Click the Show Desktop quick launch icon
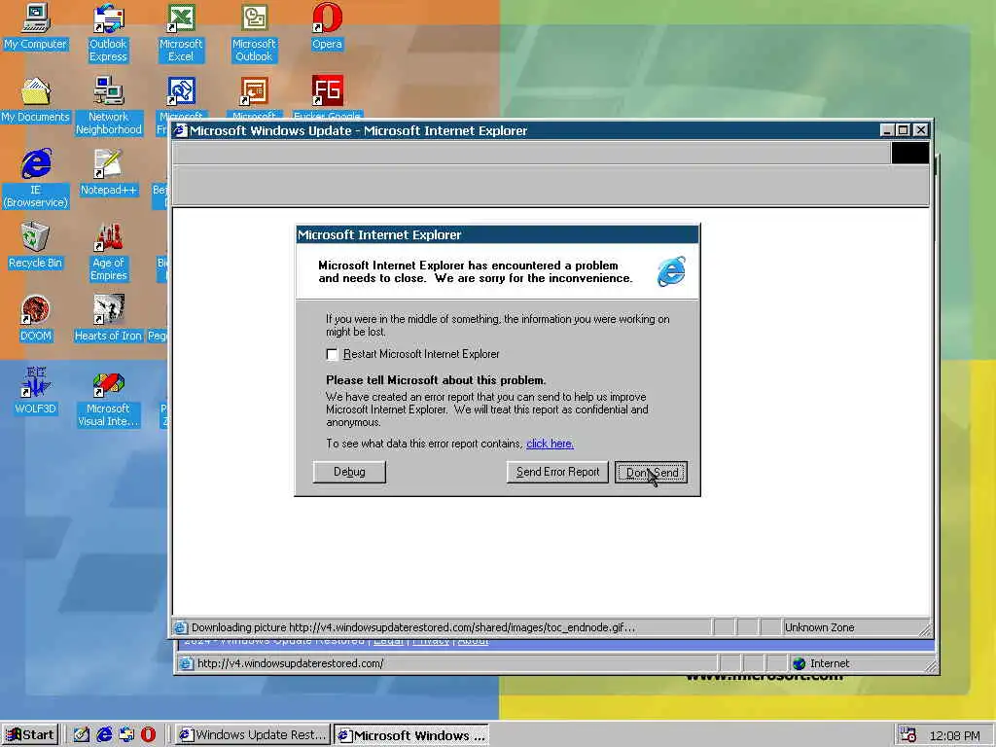996x747 pixels. click(82, 734)
